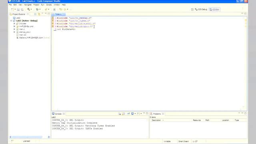Image resolution: width=256 pixels, height=144 pixels.
Task: Click the Save toolbar icon
Action: 18,10
